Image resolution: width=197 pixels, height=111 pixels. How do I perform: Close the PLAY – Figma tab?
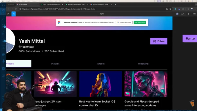pyautogui.click(x=38, y=4)
